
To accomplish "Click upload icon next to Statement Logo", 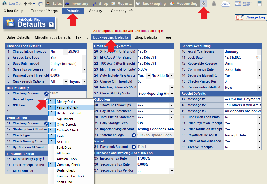I will [134, 135].
